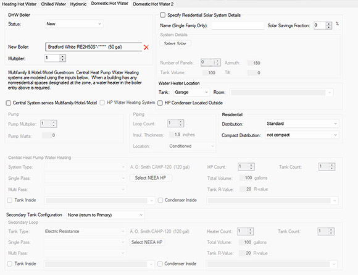Enable Central System serves Multifamily/Hotel/Motel
Image resolution: width=358 pixels, height=275 pixels.
(9, 103)
